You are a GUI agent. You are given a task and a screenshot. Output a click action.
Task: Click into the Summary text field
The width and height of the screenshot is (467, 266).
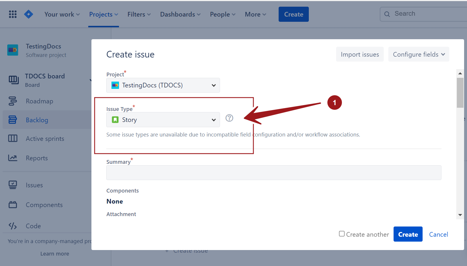click(273, 173)
